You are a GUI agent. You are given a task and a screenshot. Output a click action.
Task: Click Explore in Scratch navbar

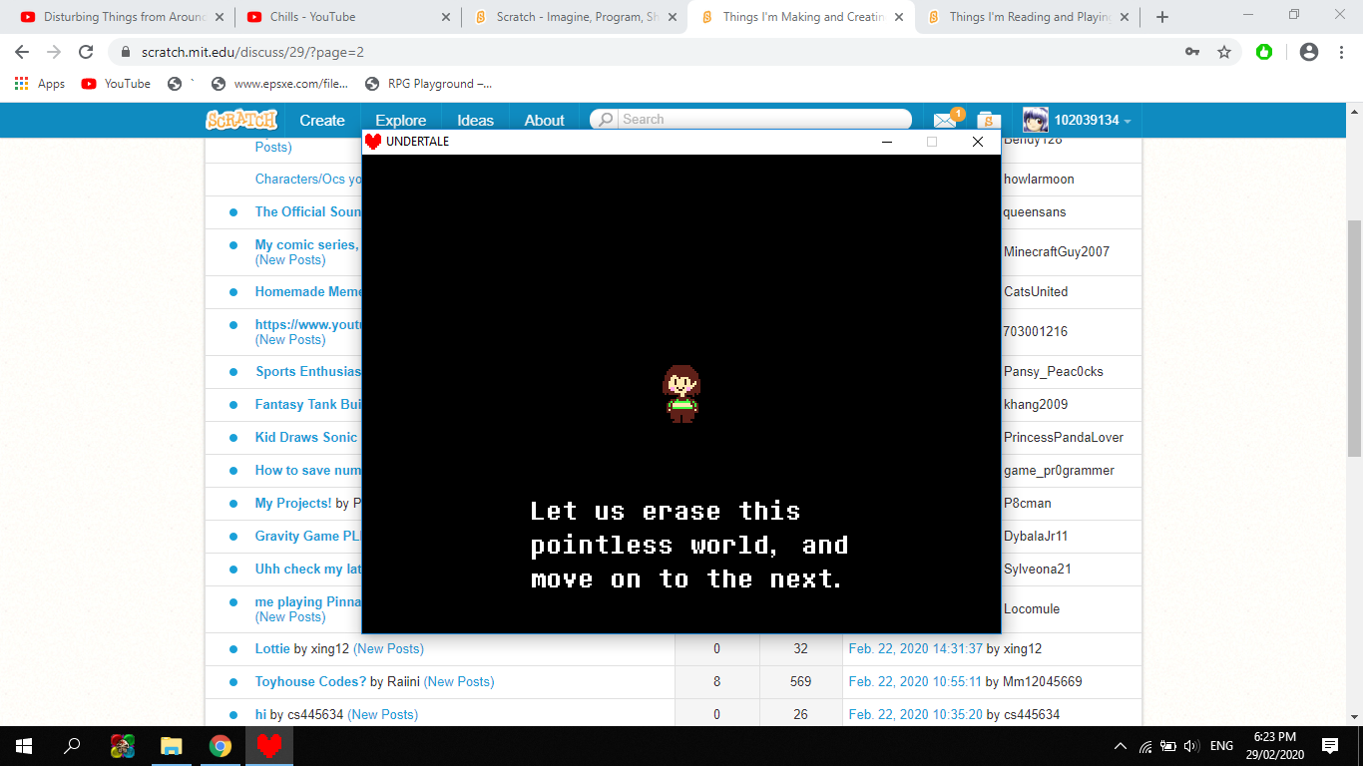pos(401,121)
